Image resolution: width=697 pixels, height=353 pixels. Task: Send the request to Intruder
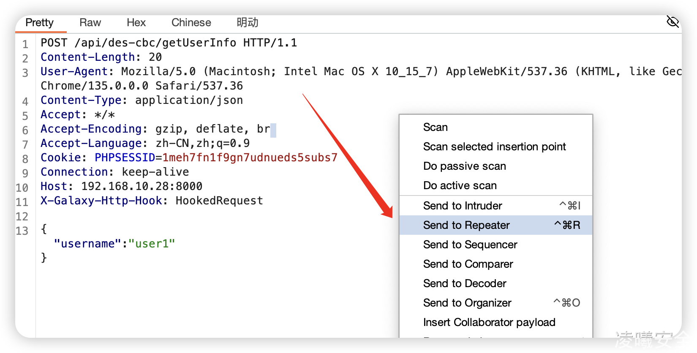tap(463, 206)
